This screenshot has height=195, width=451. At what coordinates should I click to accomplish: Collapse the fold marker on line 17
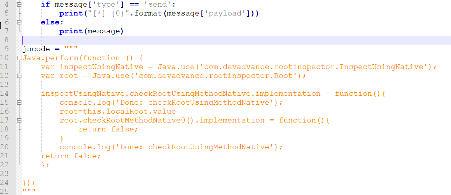[x=19, y=121]
